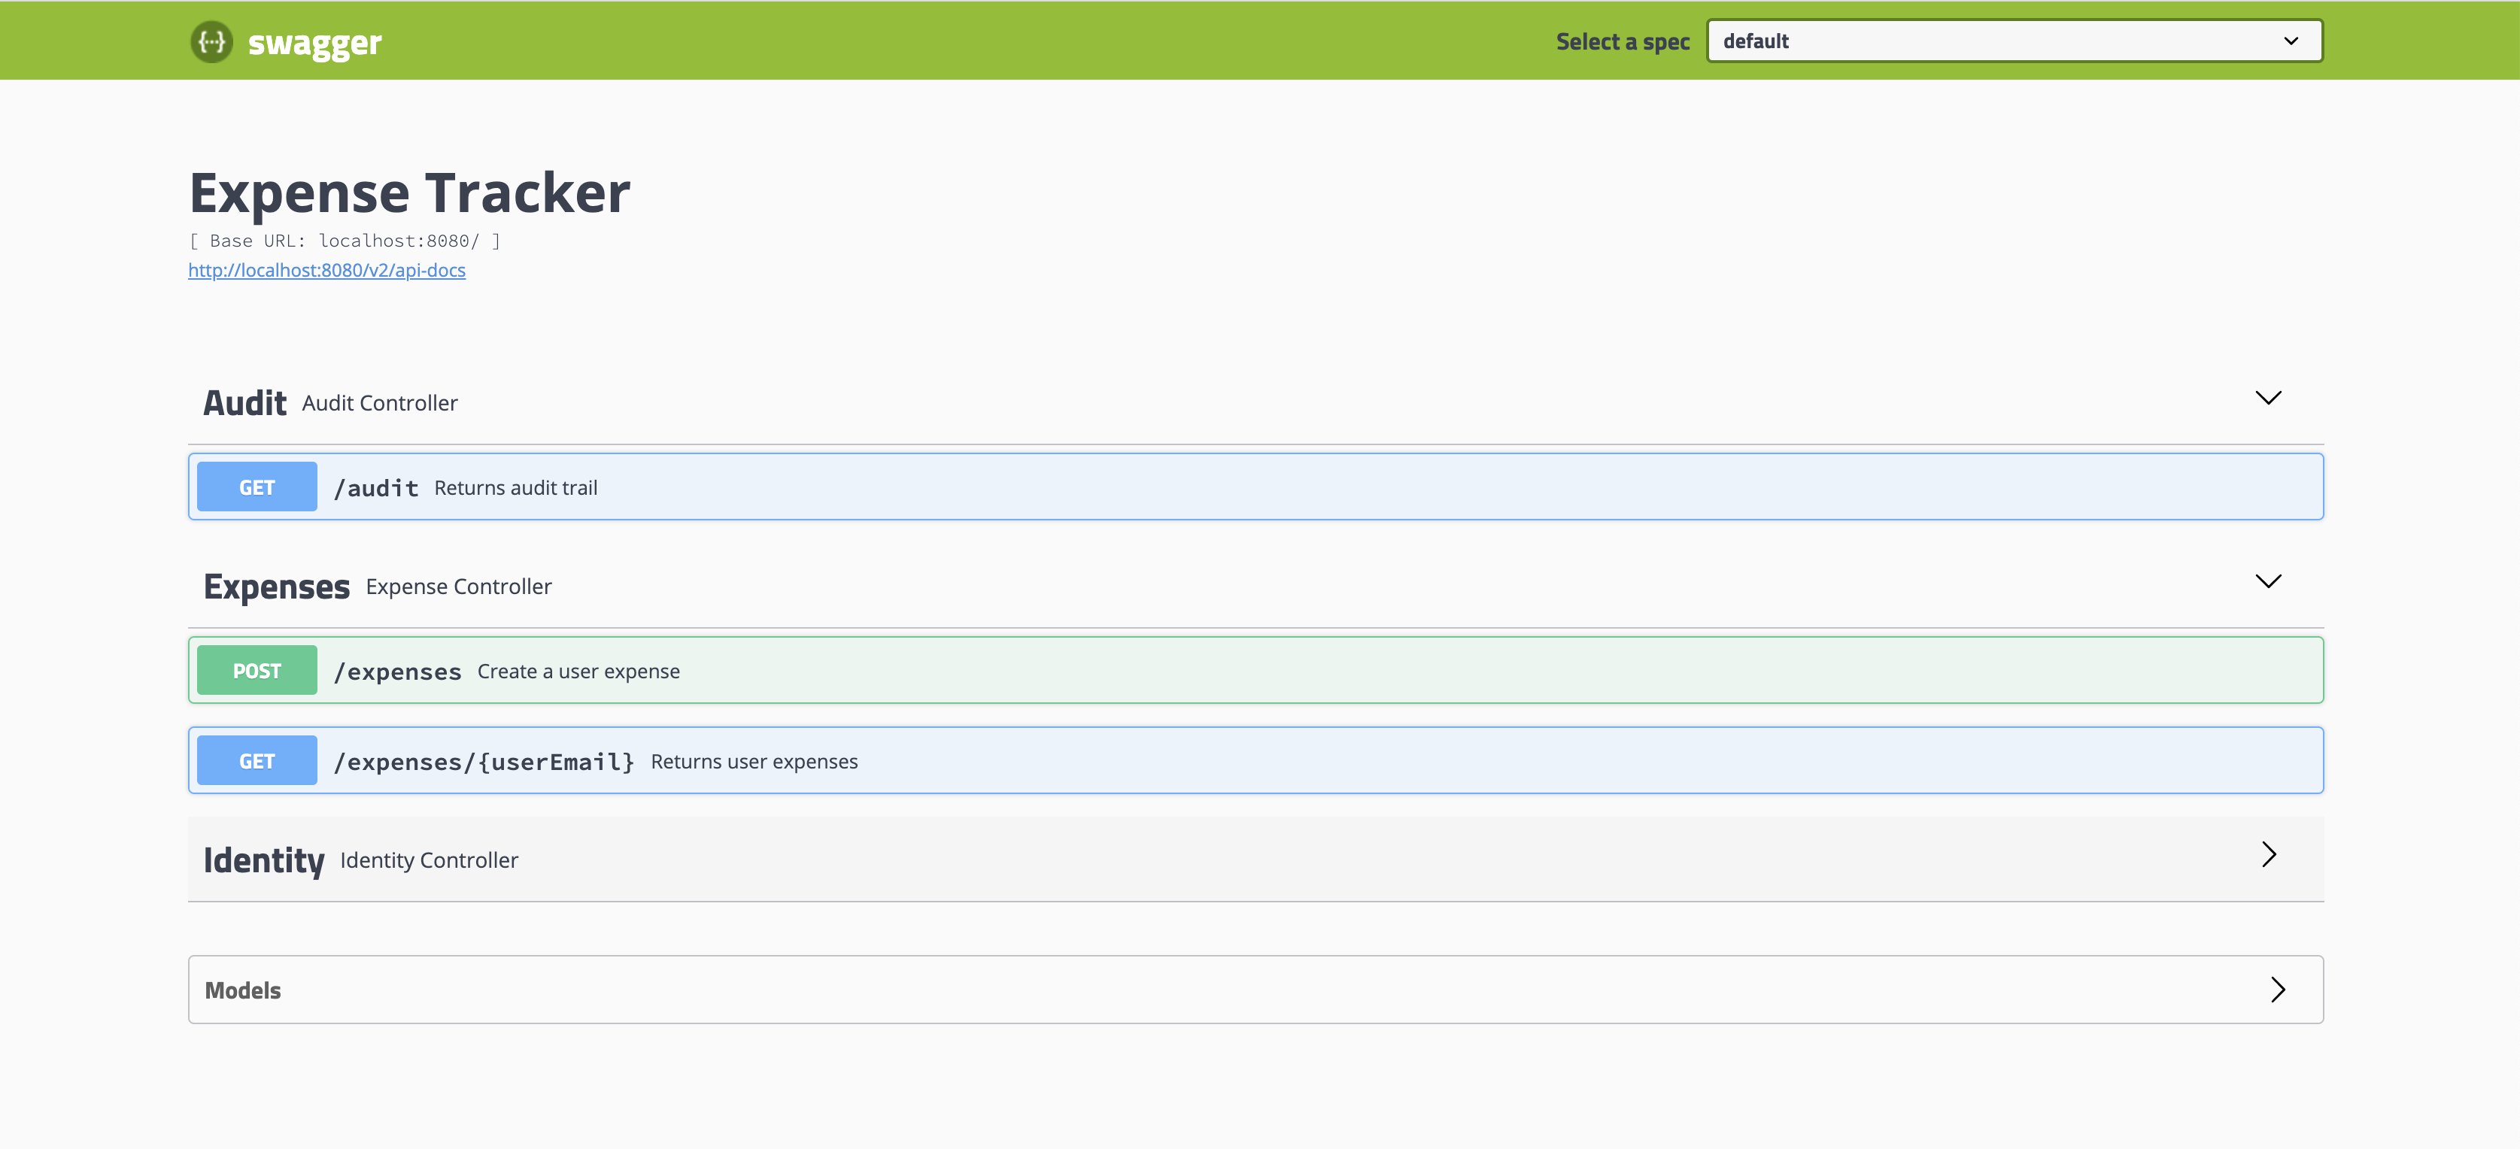Click the GET badge for /audit

point(257,487)
